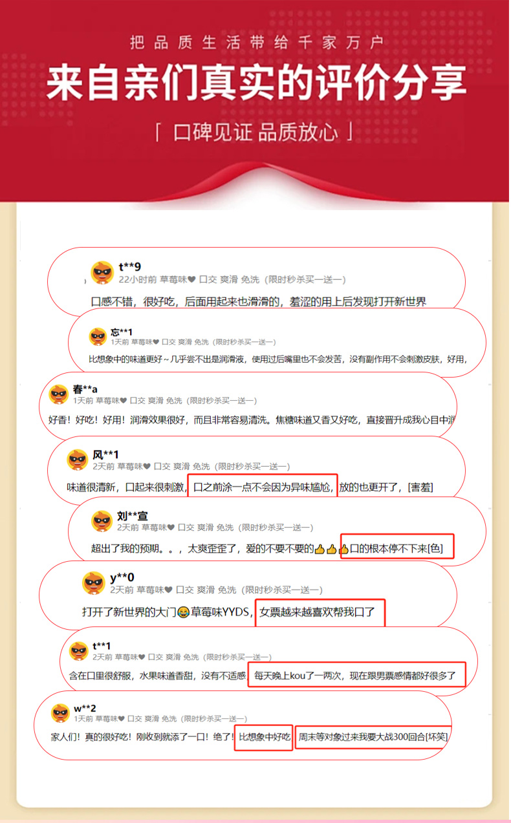Viewport: 511px width, 823px height.
Task: Click the 限时秒杀买一送一 label in w**2's review
Action: [x=213, y=719]
